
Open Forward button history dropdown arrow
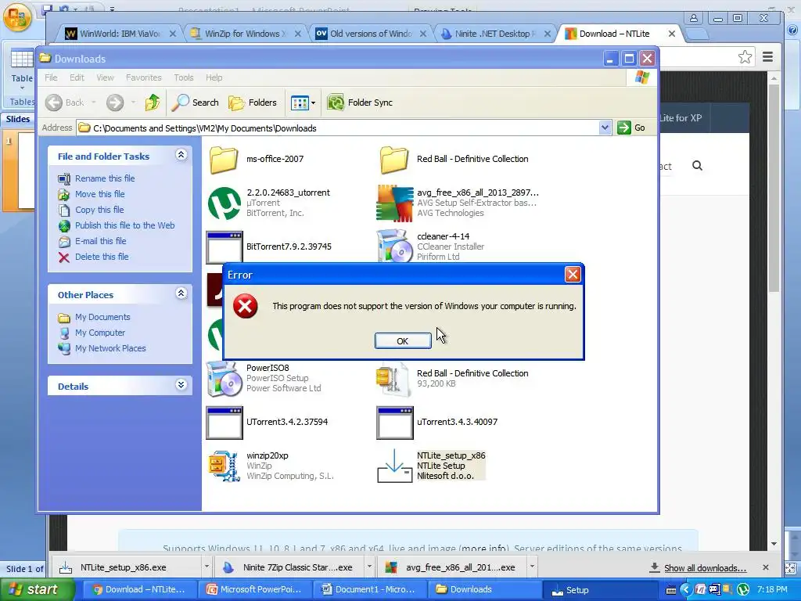click(x=133, y=103)
